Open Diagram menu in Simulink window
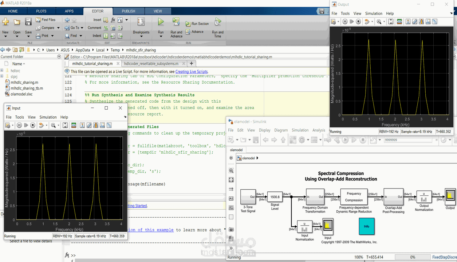 (x=281, y=130)
